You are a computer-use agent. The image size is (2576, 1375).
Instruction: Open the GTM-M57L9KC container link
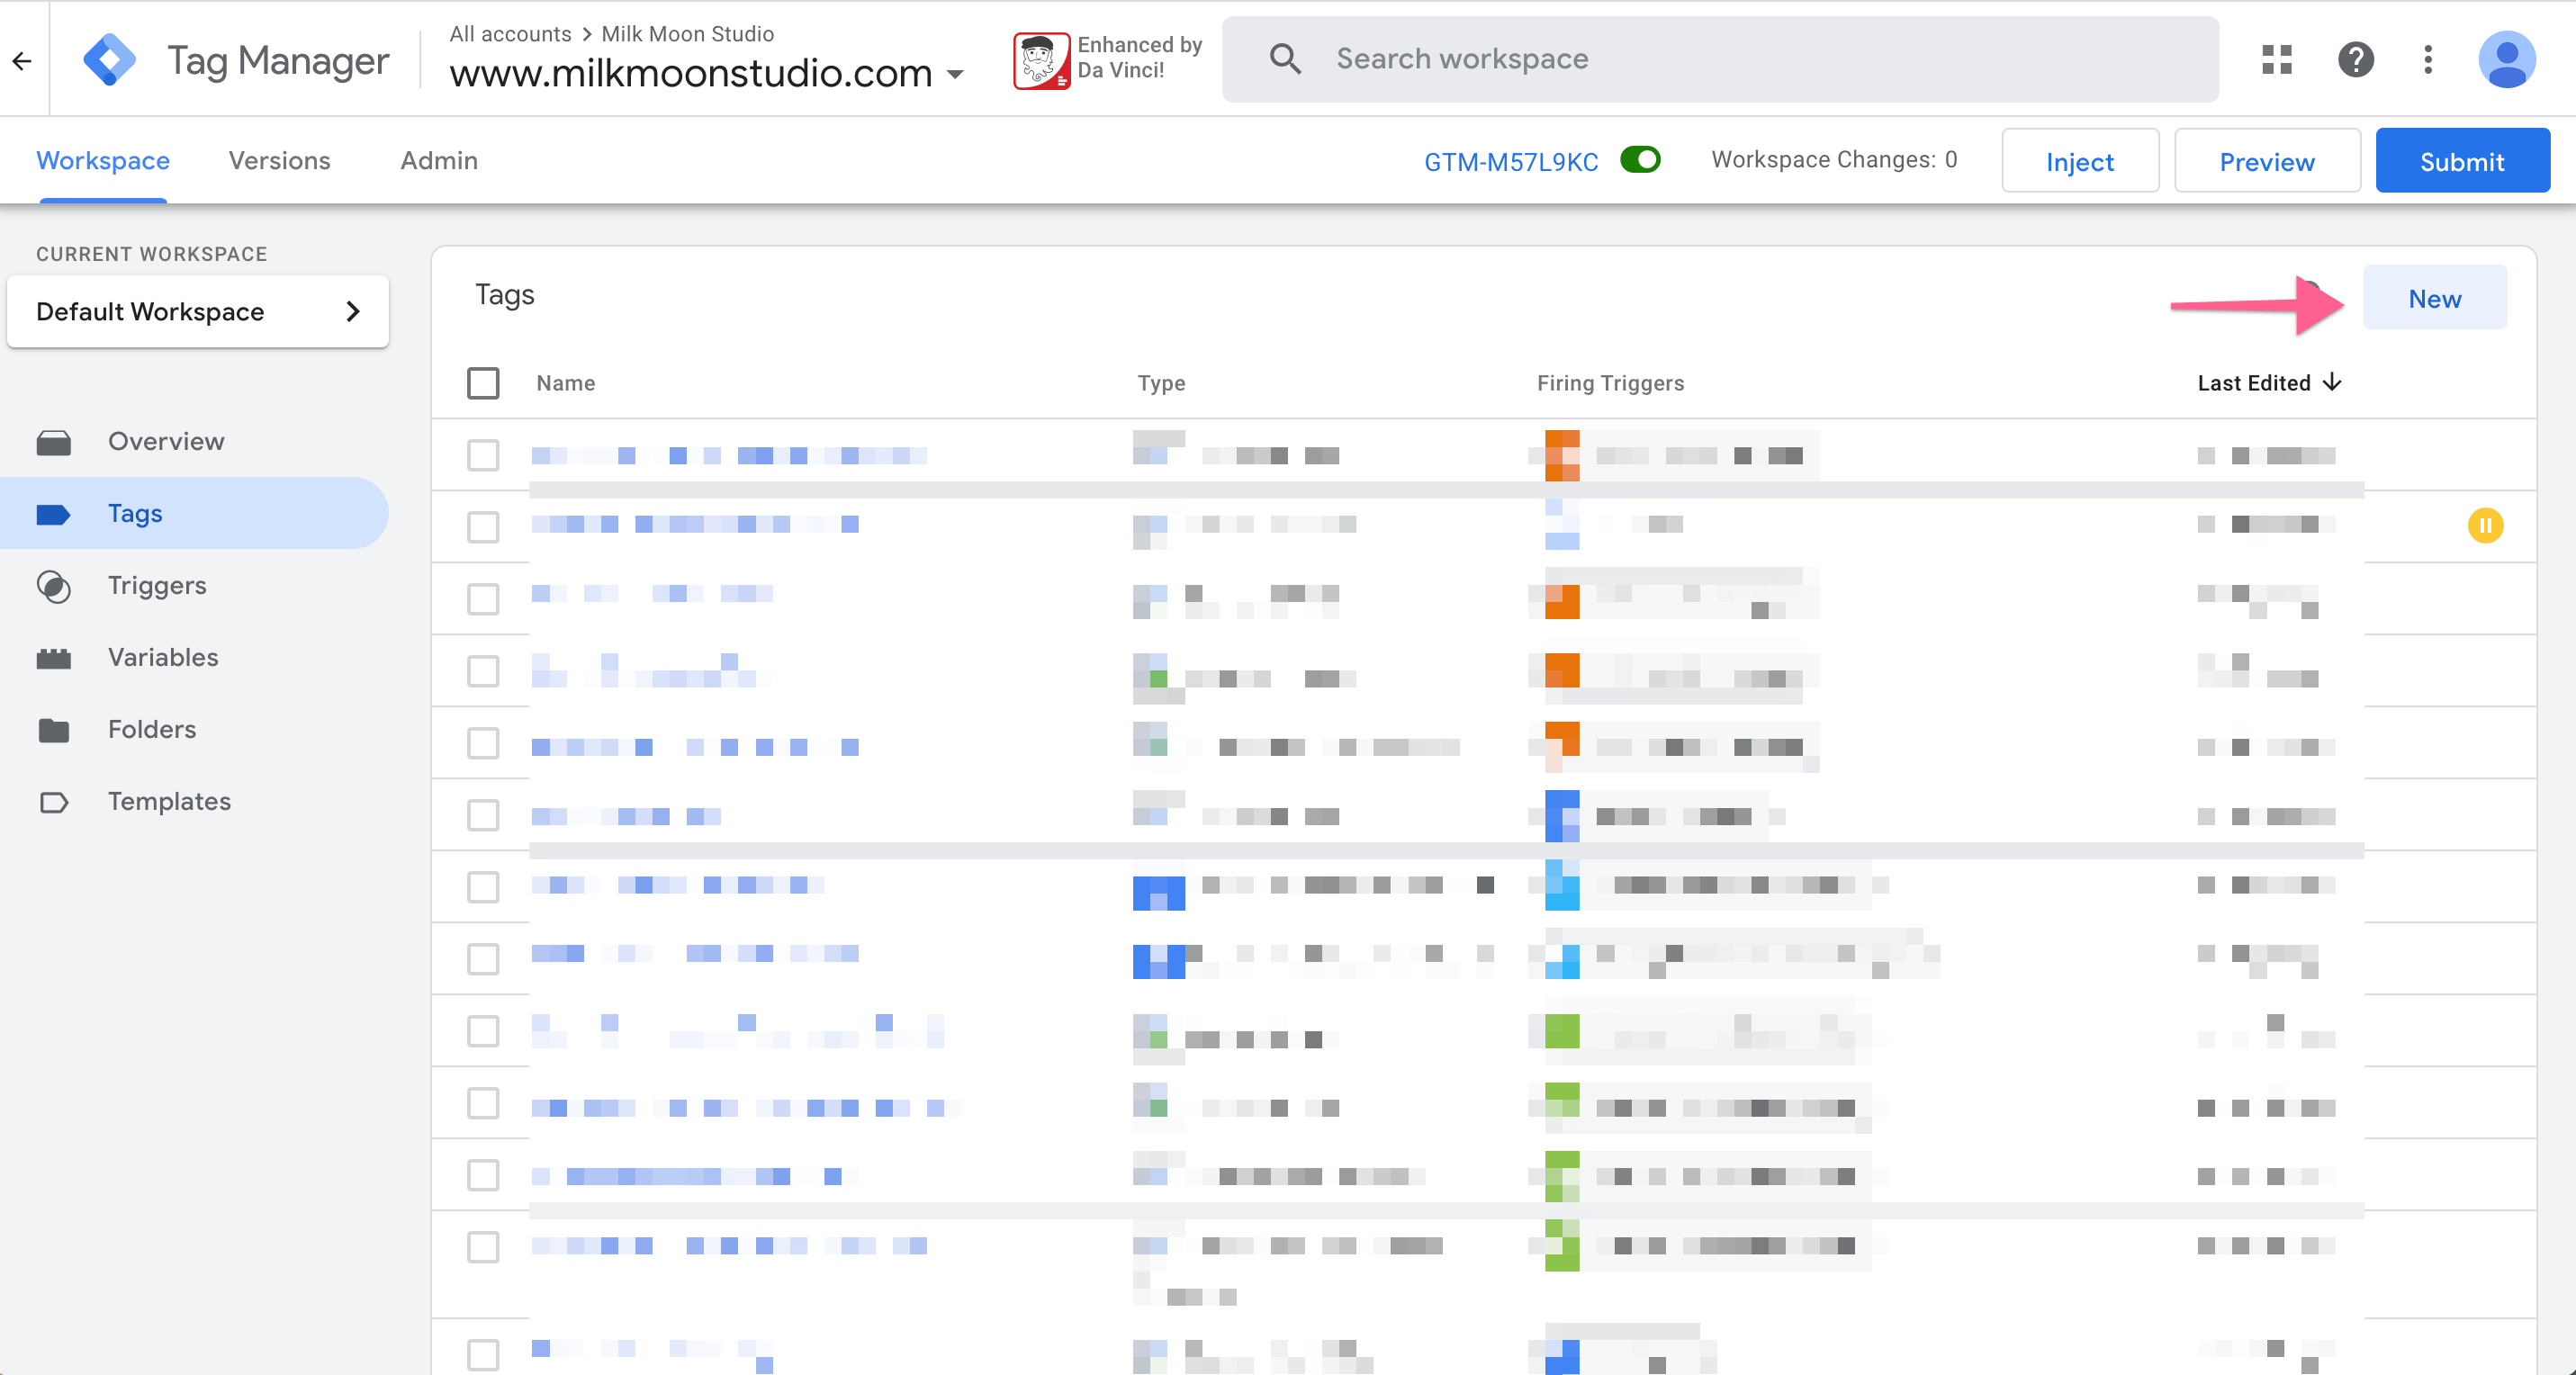(1510, 161)
